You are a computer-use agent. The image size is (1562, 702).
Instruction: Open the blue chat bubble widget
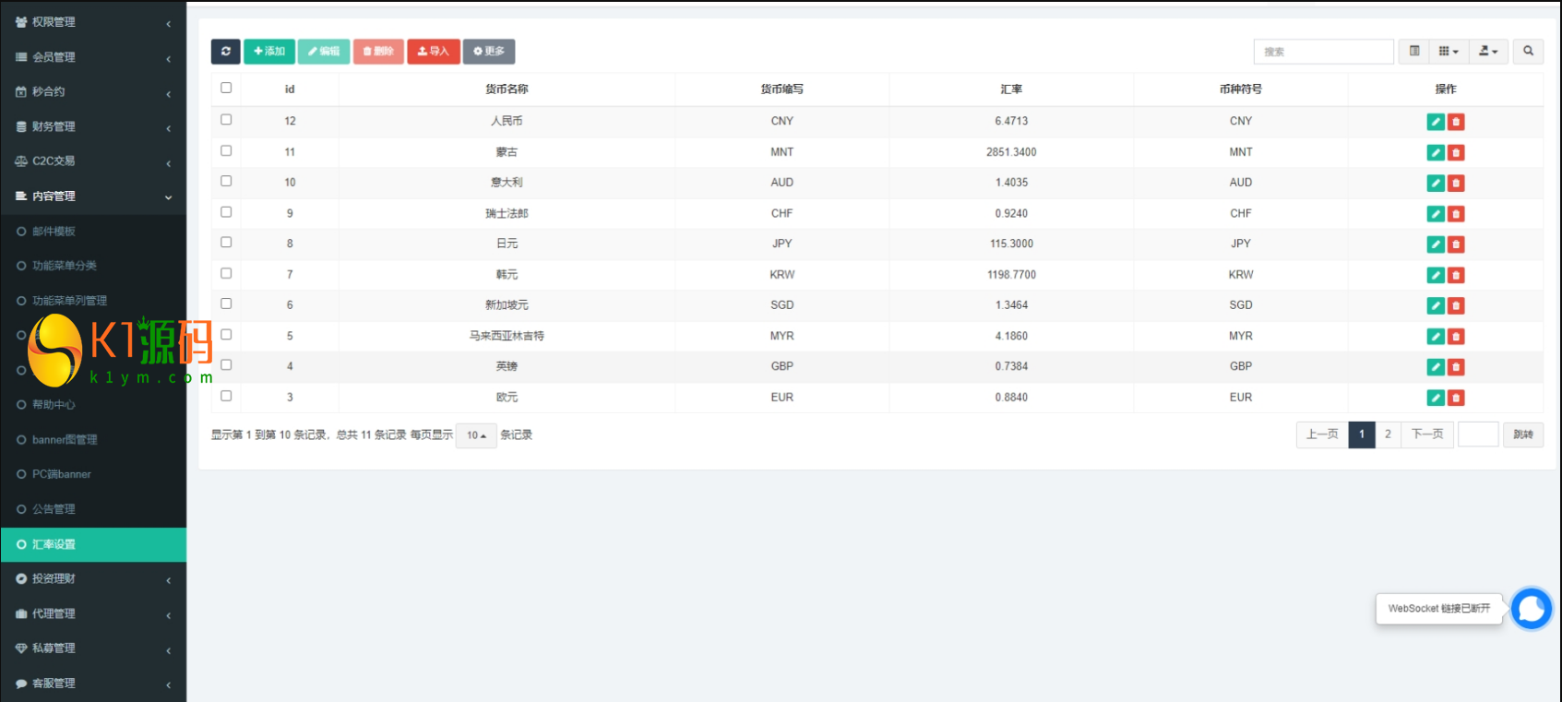click(x=1532, y=609)
